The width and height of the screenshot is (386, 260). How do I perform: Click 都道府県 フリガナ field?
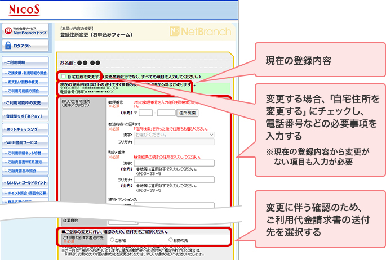[x=174, y=142]
